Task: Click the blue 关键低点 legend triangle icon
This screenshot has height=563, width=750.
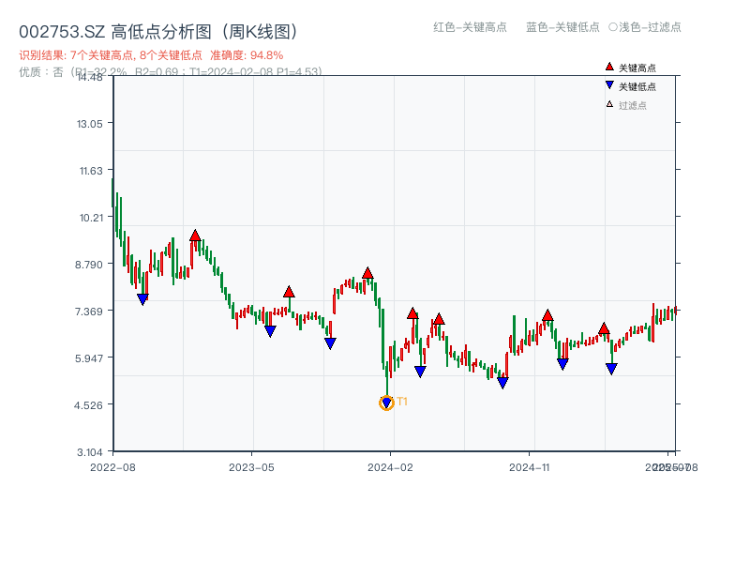Action: 609,86
